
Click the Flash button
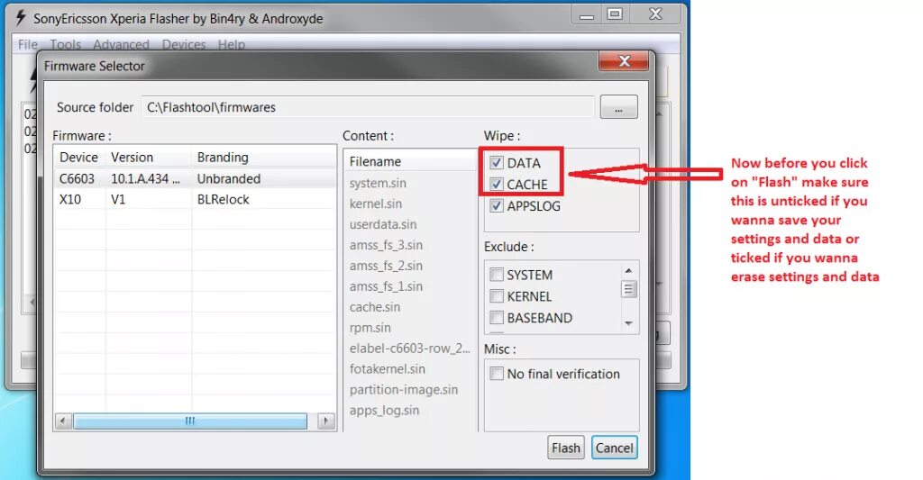(x=566, y=448)
